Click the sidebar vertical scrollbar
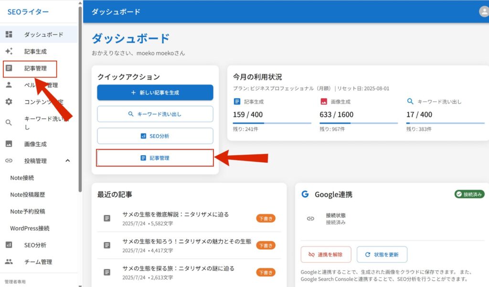489x287 pixels. click(80, 96)
